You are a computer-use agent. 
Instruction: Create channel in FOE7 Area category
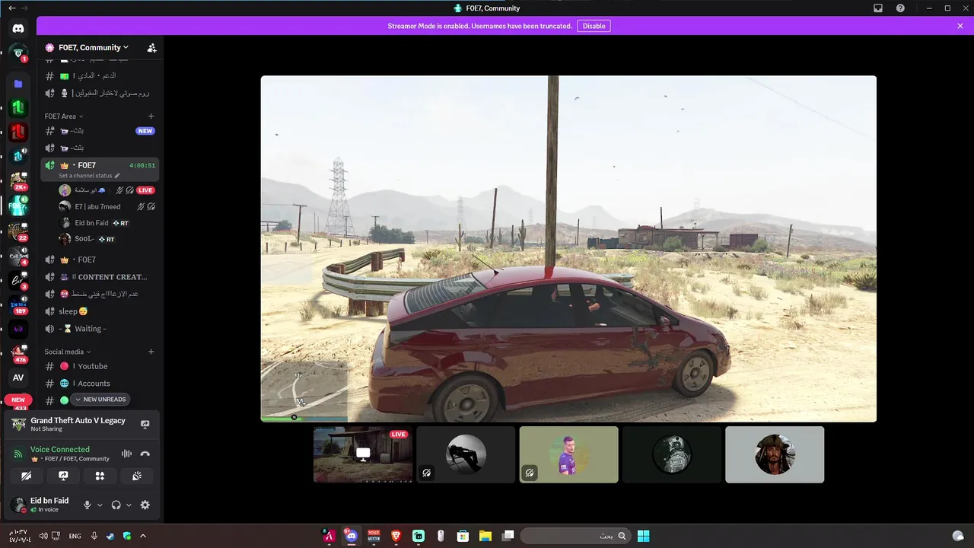151,116
